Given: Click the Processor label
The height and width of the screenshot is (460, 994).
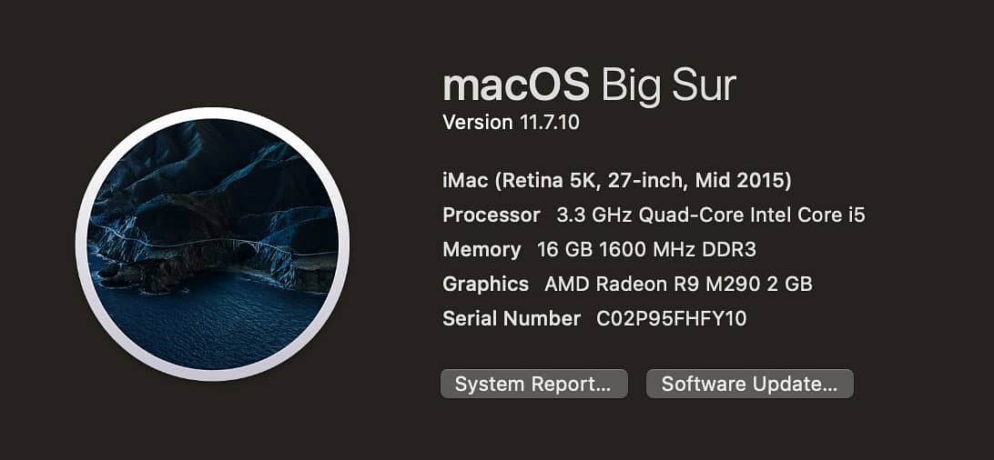Looking at the screenshot, I should click(x=492, y=215).
